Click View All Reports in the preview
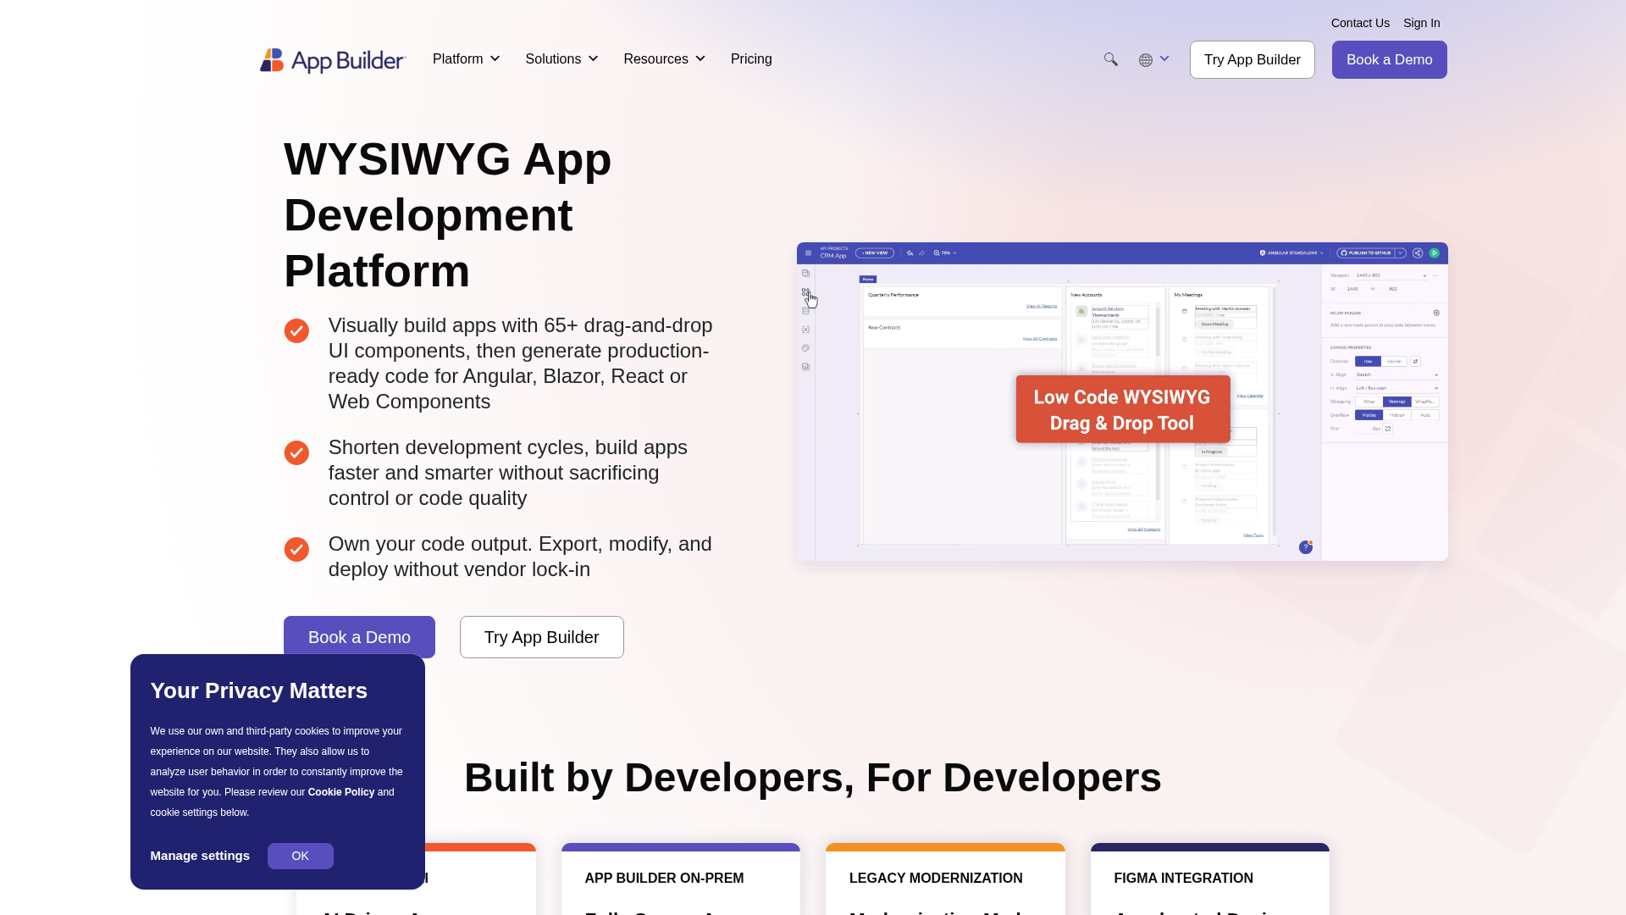The width and height of the screenshot is (1626, 915). pos(1042,306)
